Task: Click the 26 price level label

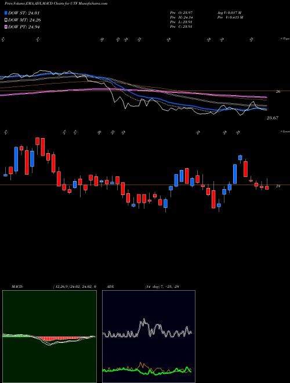Action: click(x=278, y=92)
